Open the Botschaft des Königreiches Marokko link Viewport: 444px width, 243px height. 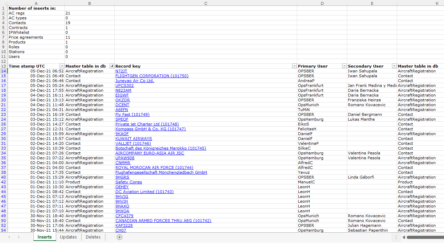point(161,148)
